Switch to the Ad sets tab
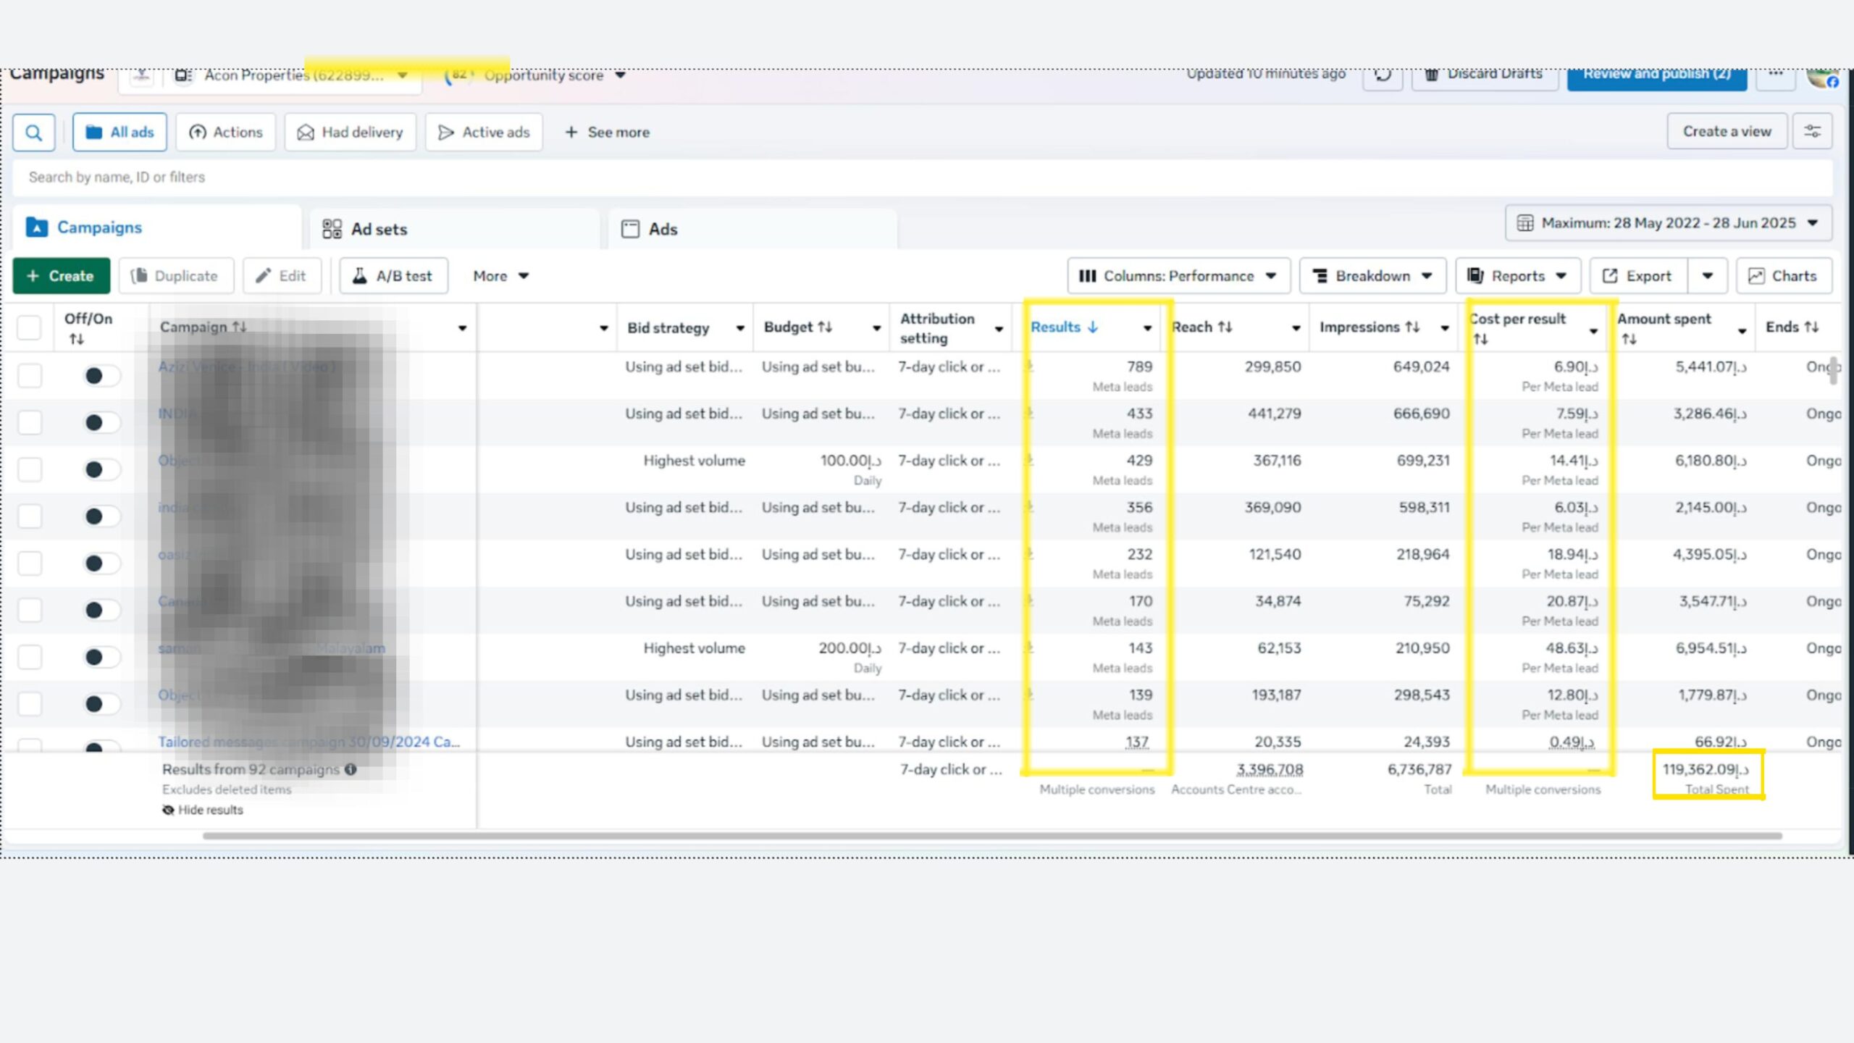The image size is (1854, 1043). (379, 229)
